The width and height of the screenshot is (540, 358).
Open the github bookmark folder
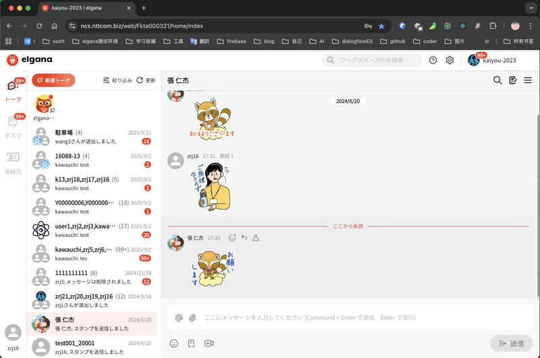[x=393, y=41]
